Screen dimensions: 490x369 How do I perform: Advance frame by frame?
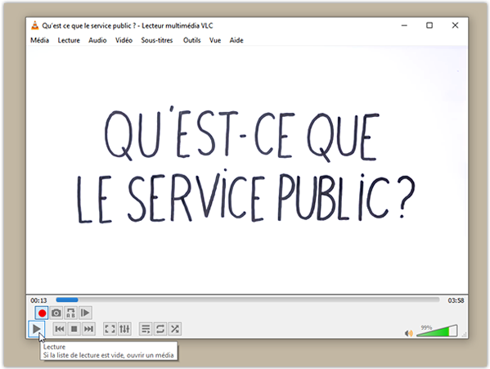pyautogui.click(x=85, y=313)
